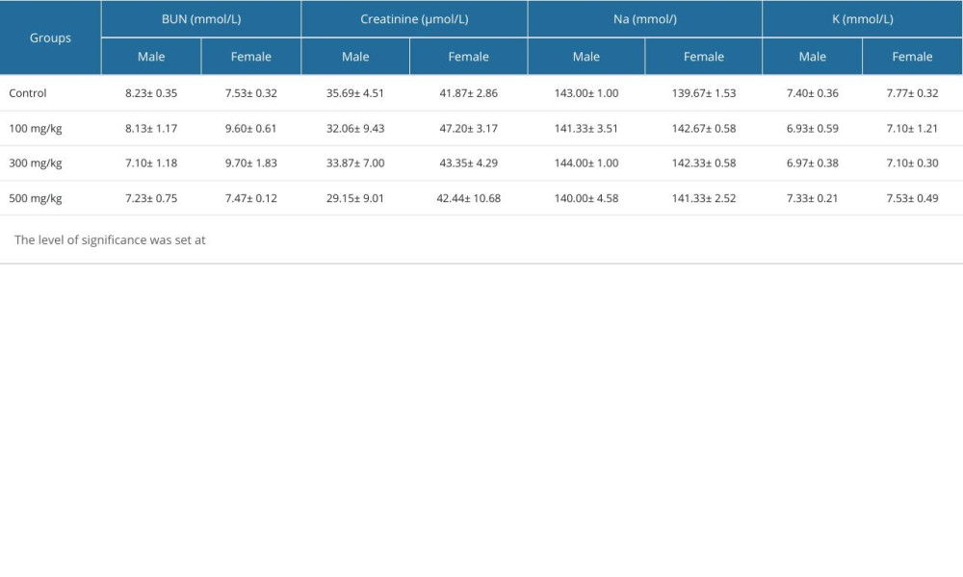
Task: Click the 500 mg/kg row label
Action: (36, 198)
